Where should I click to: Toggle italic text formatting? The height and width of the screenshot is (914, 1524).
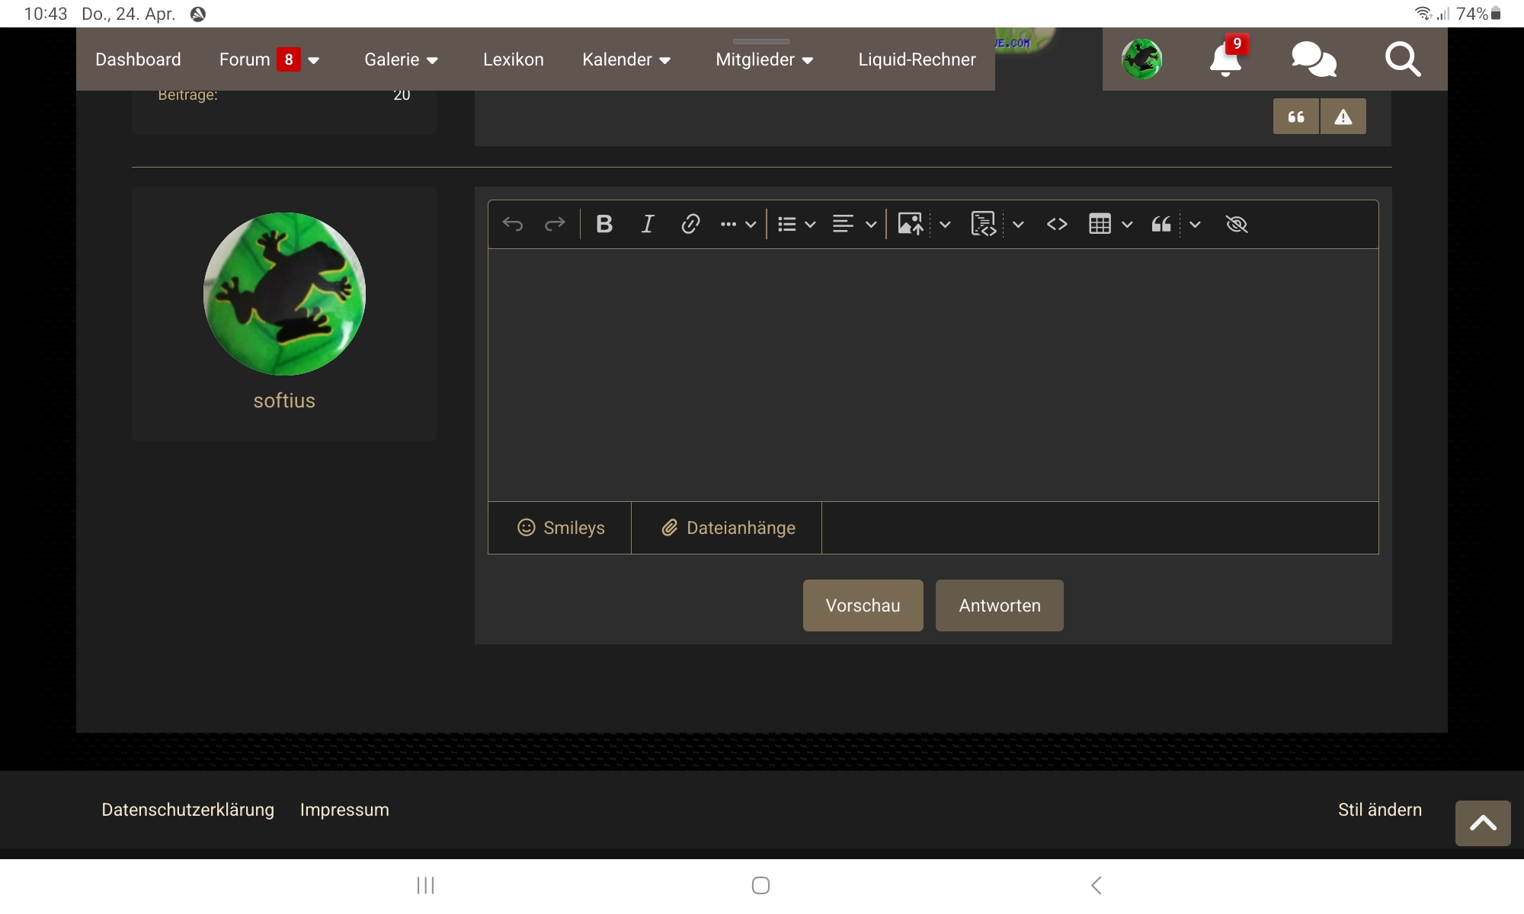pos(647,224)
